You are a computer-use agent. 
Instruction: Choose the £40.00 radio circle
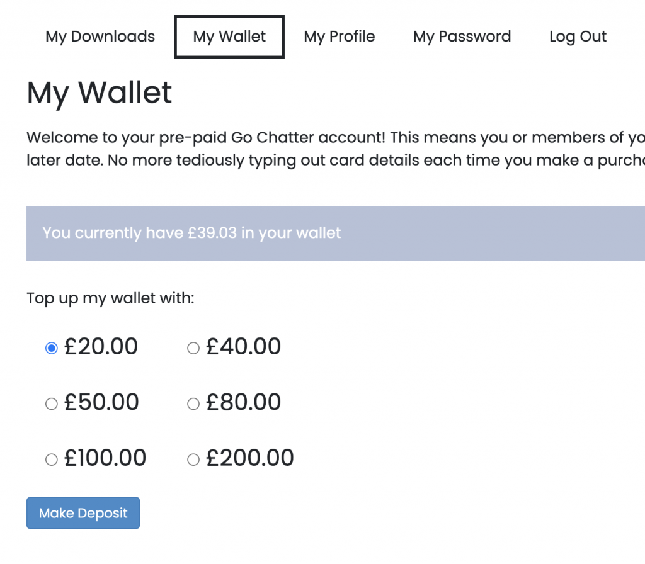click(193, 348)
